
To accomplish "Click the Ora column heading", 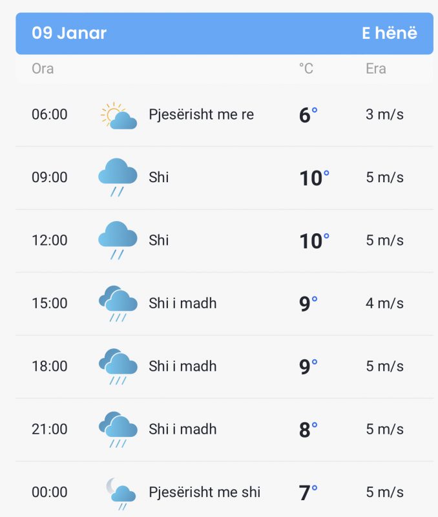I will [x=43, y=69].
